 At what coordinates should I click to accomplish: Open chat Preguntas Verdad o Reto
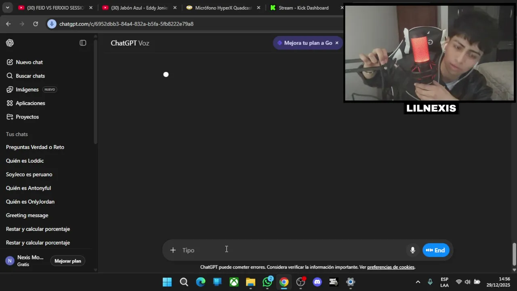coord(35,147)
